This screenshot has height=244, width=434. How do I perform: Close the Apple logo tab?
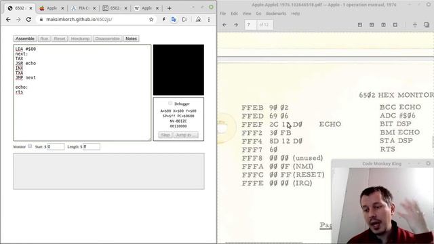[62, 8]
